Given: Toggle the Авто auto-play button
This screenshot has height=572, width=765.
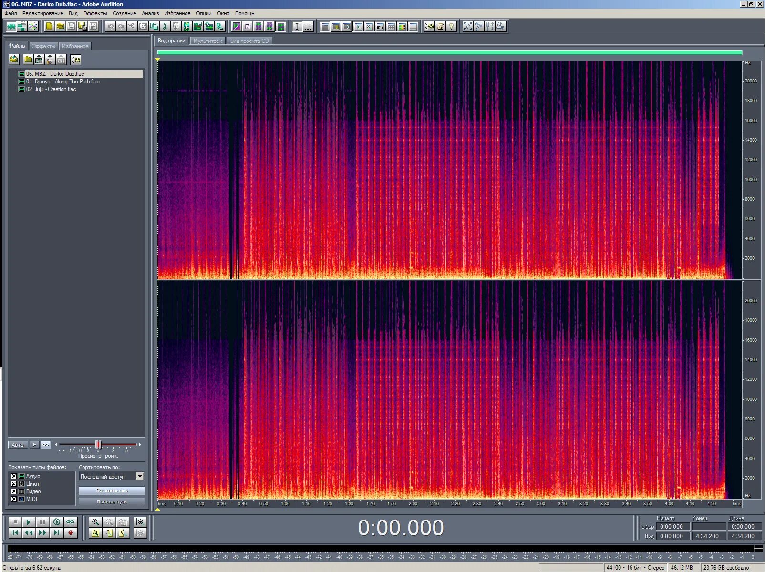Looking at the screenshot, I should [x=18, y=445].
